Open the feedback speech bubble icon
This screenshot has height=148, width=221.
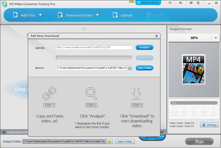point(191,3)
